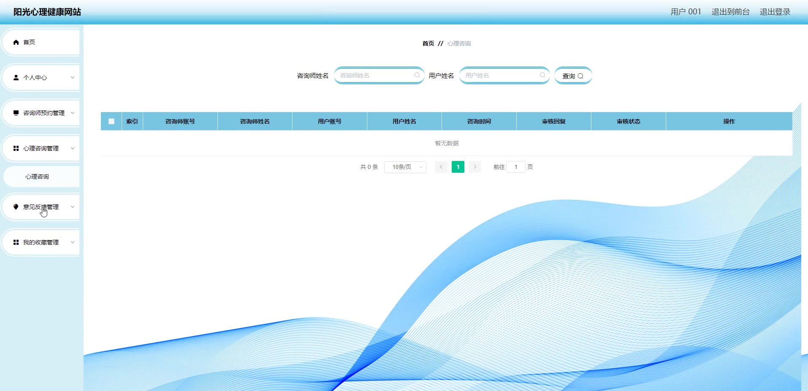
Task: Click the 咨询师账号 column header
Action: pos(180,121)
